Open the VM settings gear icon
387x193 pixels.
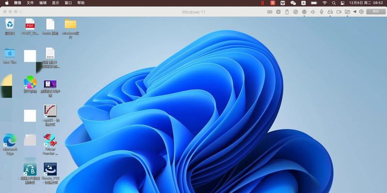click(x=361, y=12)
